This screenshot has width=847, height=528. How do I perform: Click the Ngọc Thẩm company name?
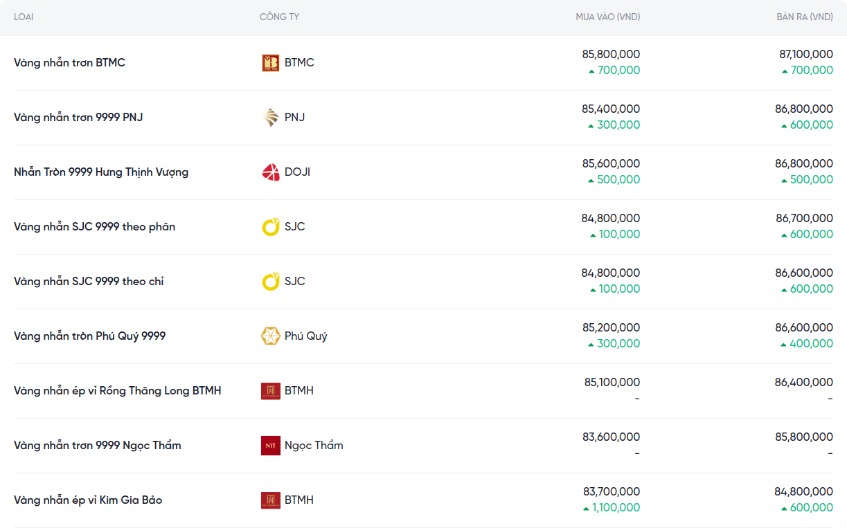pyautogui.click(x=314, y=446)
